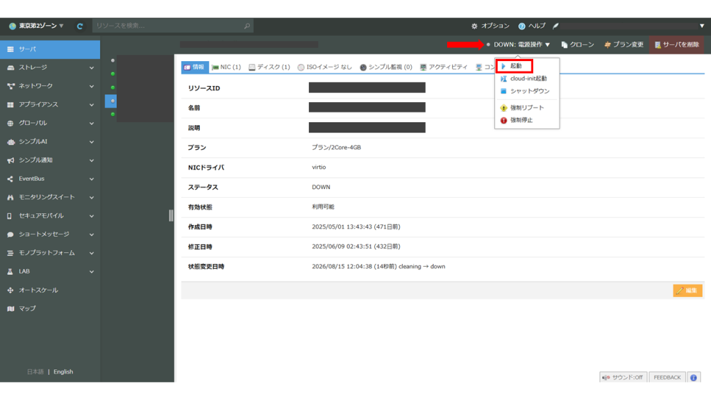The height and width of the screenshot is (400, 711).
Task: Switch to the アクティビティ tab
Action: click(444, 67)
